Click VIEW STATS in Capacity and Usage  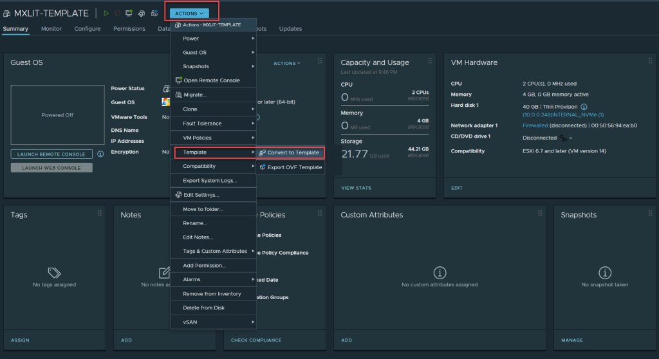(x=356, y=188)
